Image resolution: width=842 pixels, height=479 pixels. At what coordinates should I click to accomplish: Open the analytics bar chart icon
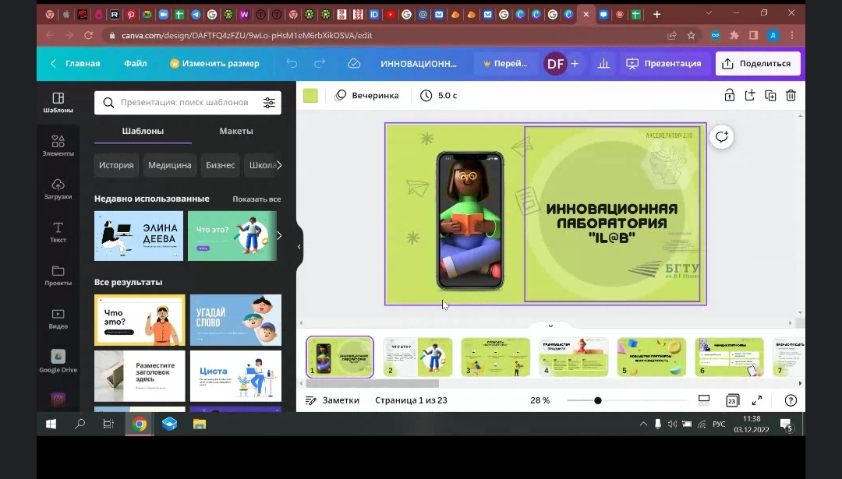(x=603, y=63)
